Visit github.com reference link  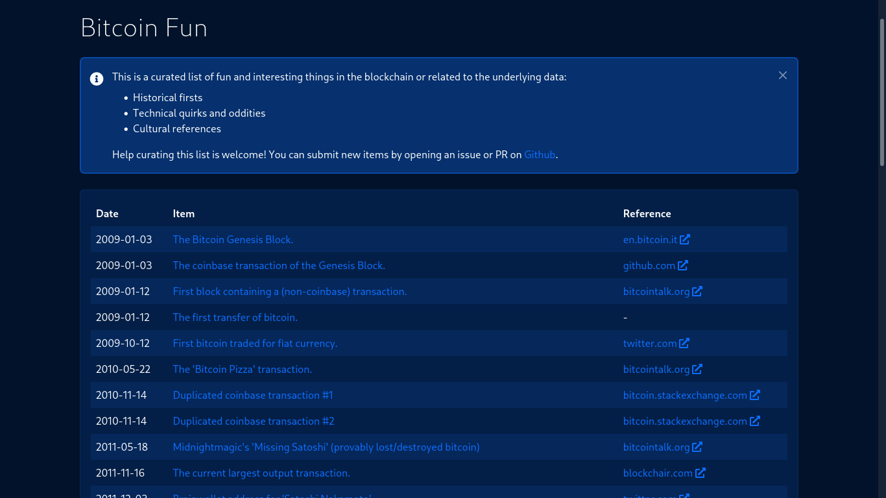[649, 265]
